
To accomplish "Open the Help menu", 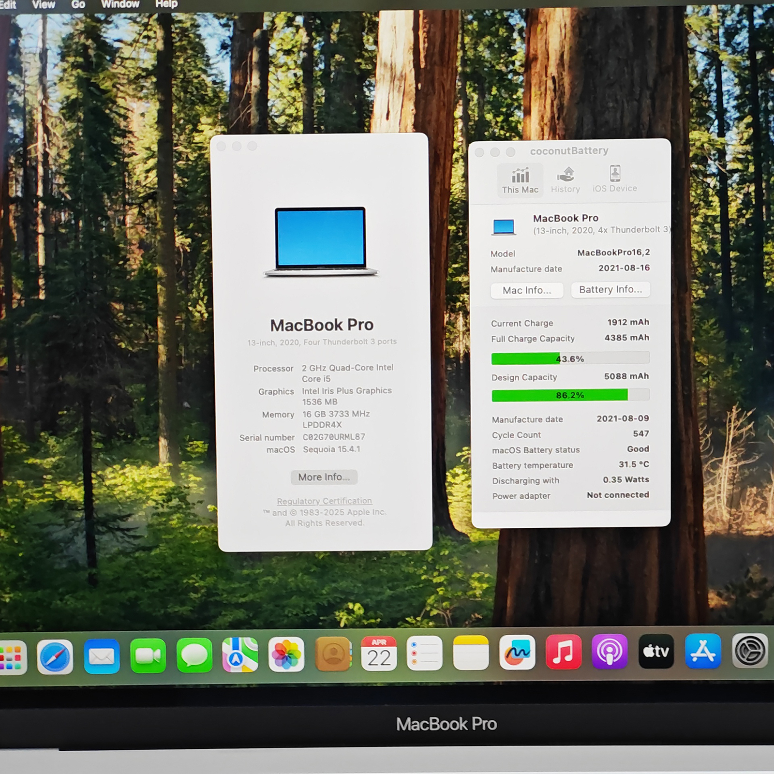I will [x=166, y=4].
